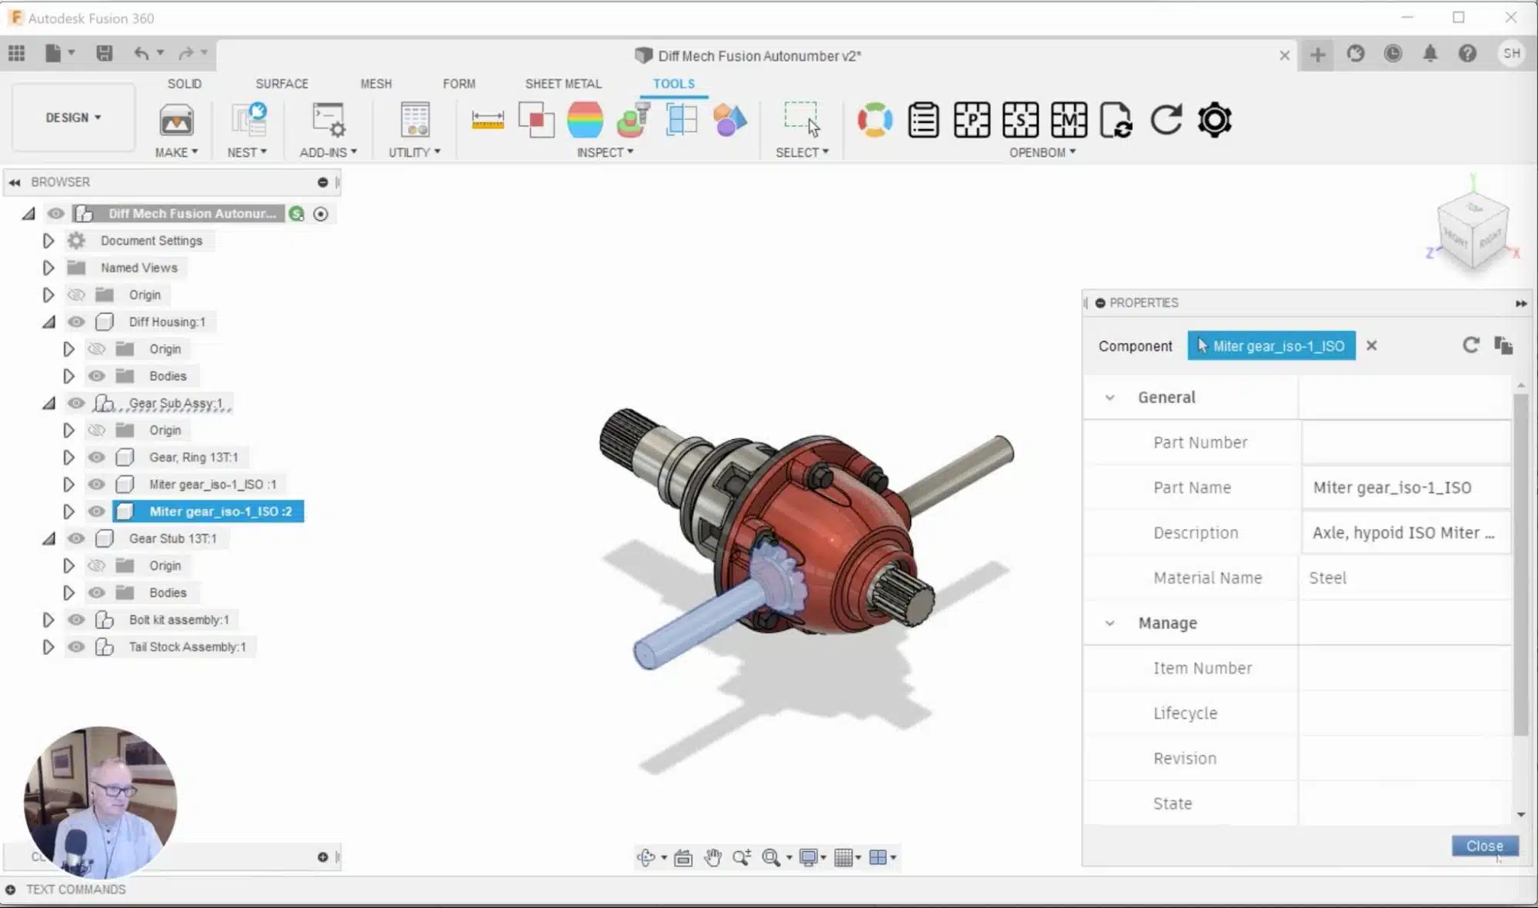This screenshot has height=908, width=1538.
Task: Hide Miter gear_iso-1_ISO :1 component
Action: click(x=96, y=484)
